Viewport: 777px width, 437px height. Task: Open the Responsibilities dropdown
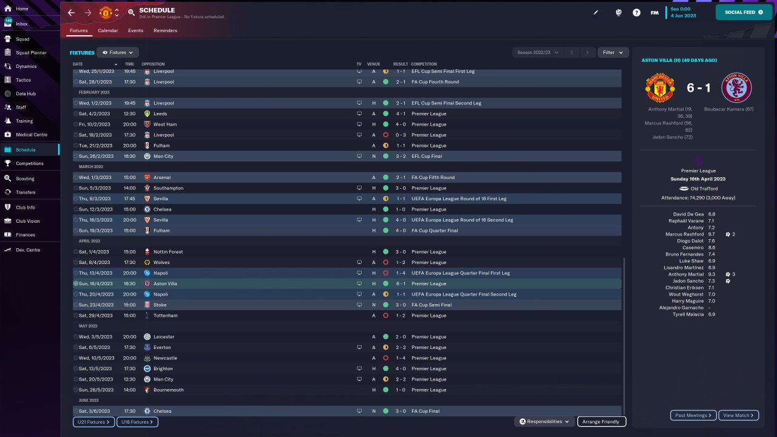click(545, 421)
